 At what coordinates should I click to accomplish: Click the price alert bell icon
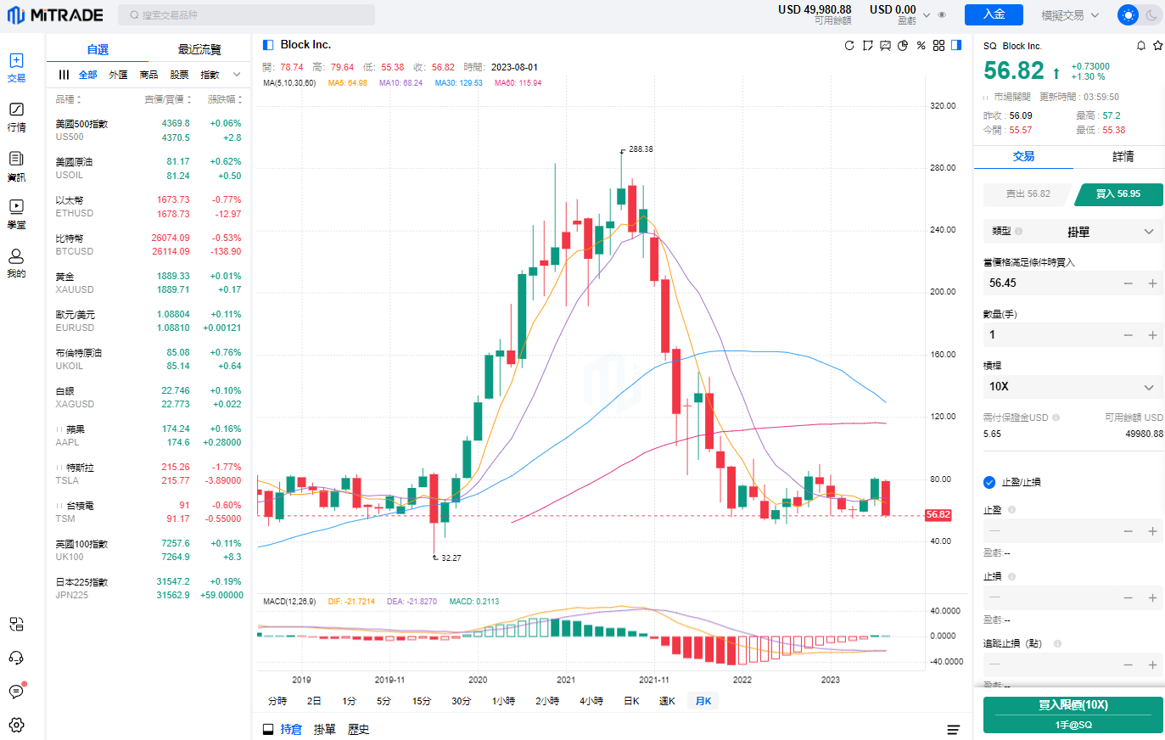pyautogui.click(x=1141, y=46)
